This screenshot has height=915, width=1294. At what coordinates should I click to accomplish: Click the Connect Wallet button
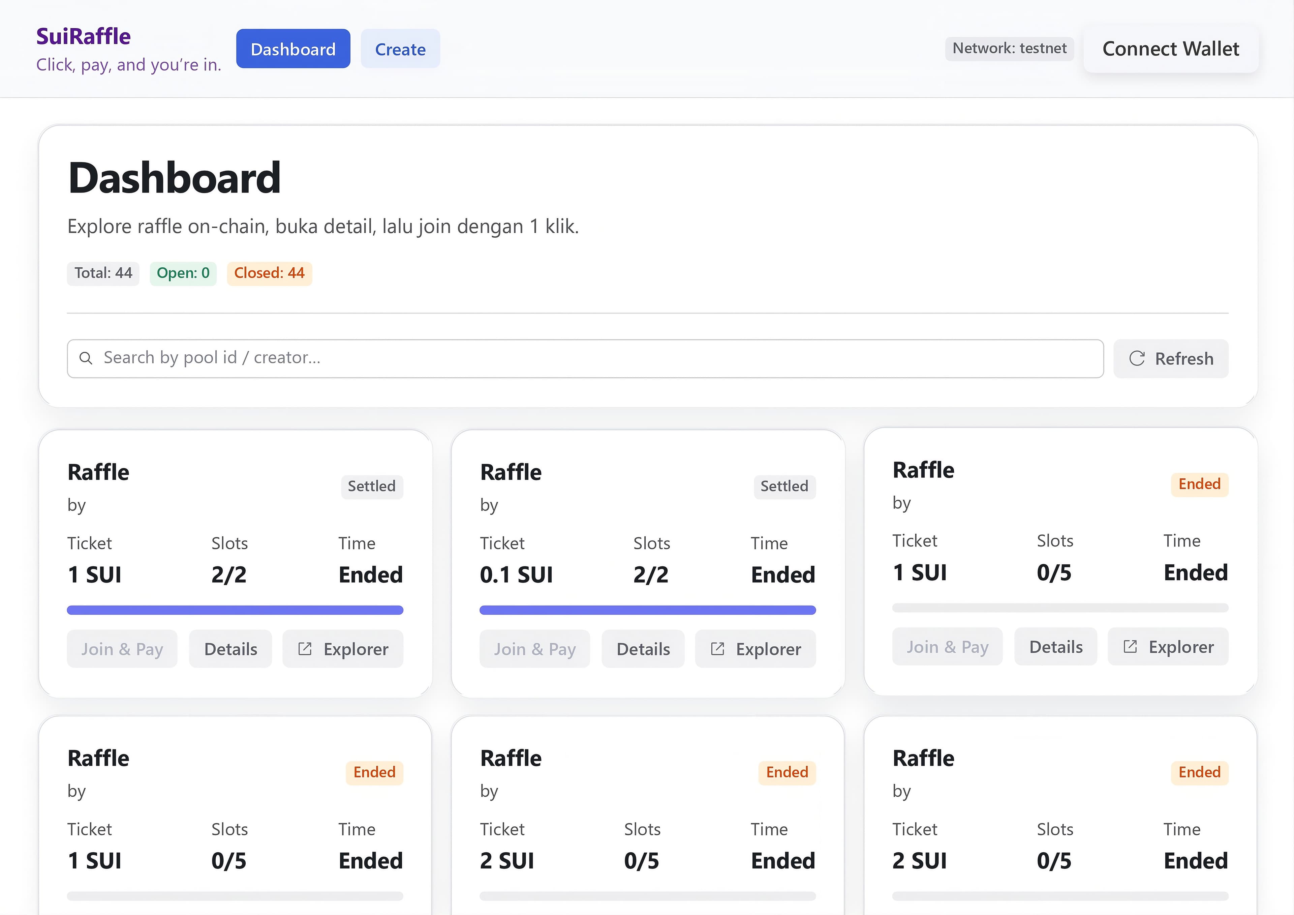[1171, 49]
